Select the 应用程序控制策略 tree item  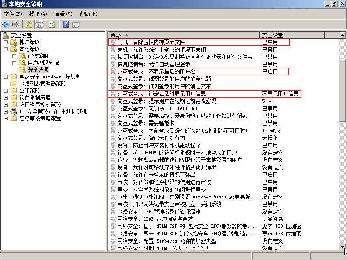40,104
